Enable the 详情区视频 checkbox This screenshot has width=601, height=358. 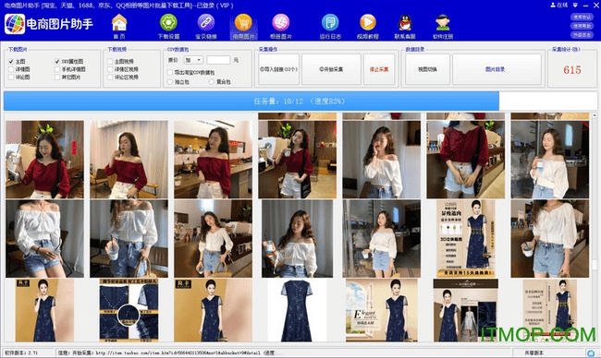[x=110, y=69]
